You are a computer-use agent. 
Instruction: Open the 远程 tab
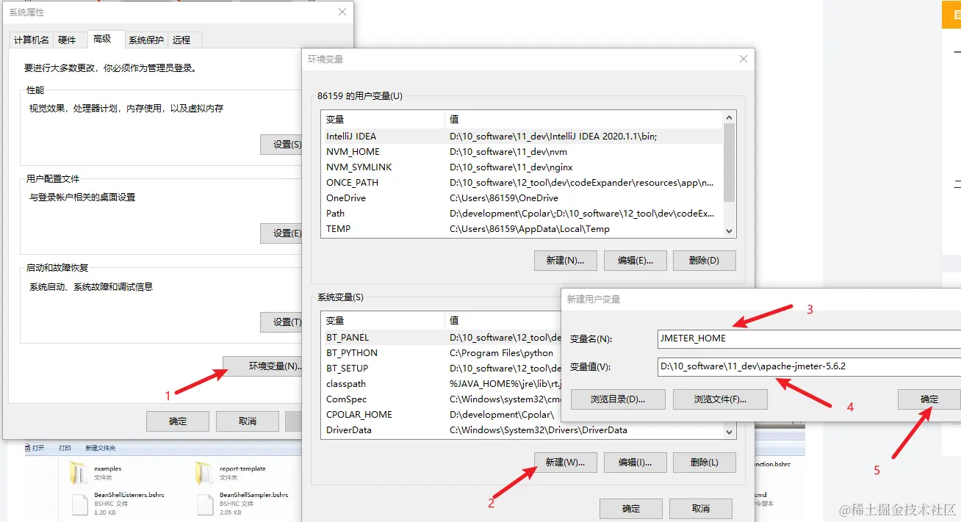click(181, 40)
